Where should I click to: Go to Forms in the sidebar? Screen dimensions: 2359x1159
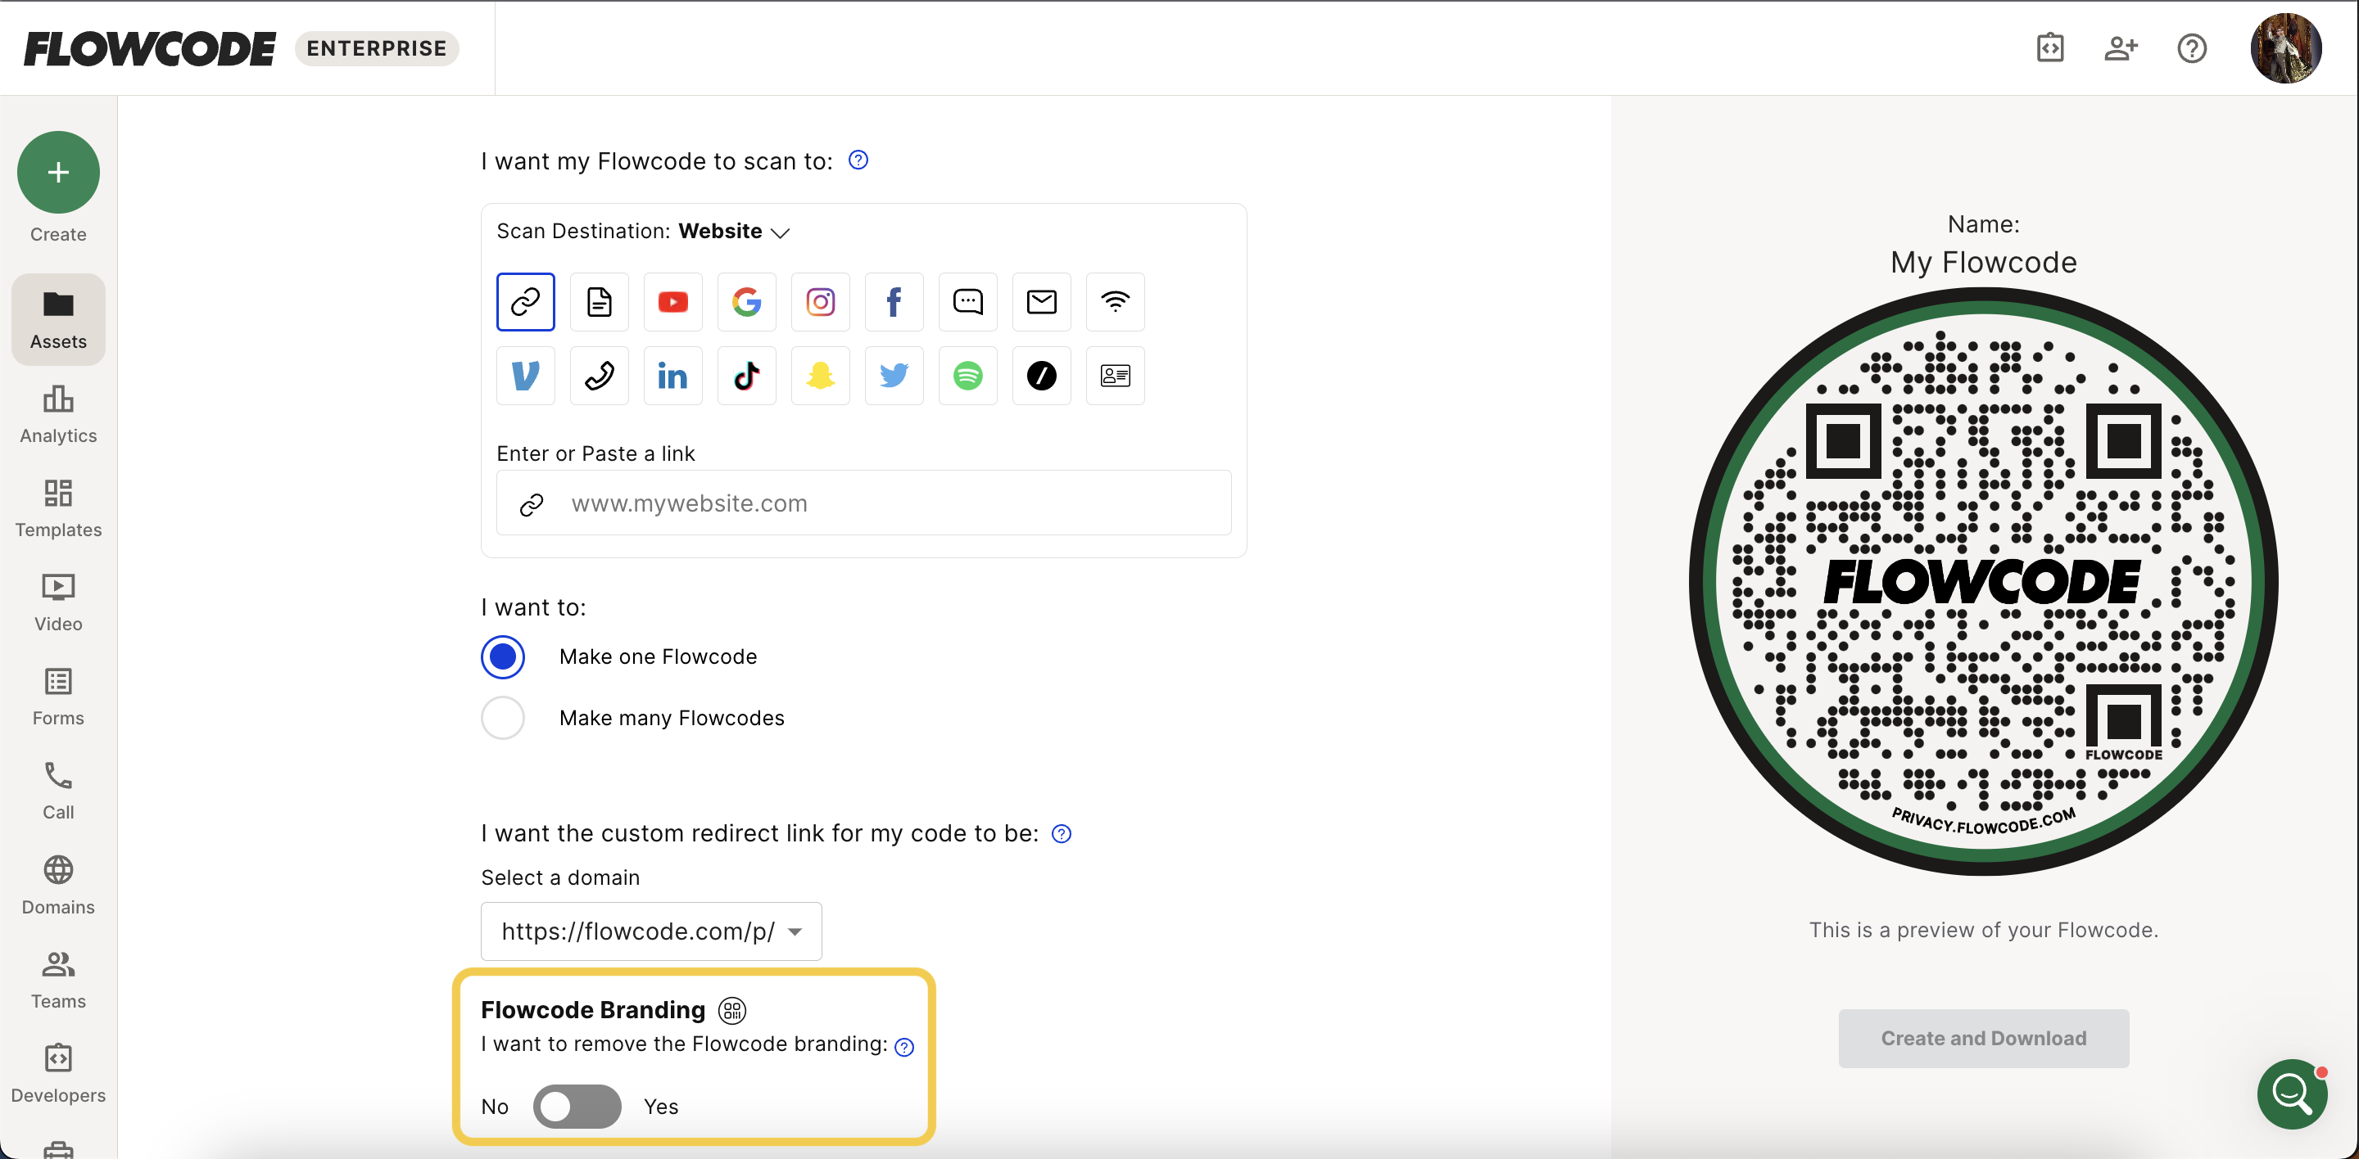coord(59,697)
